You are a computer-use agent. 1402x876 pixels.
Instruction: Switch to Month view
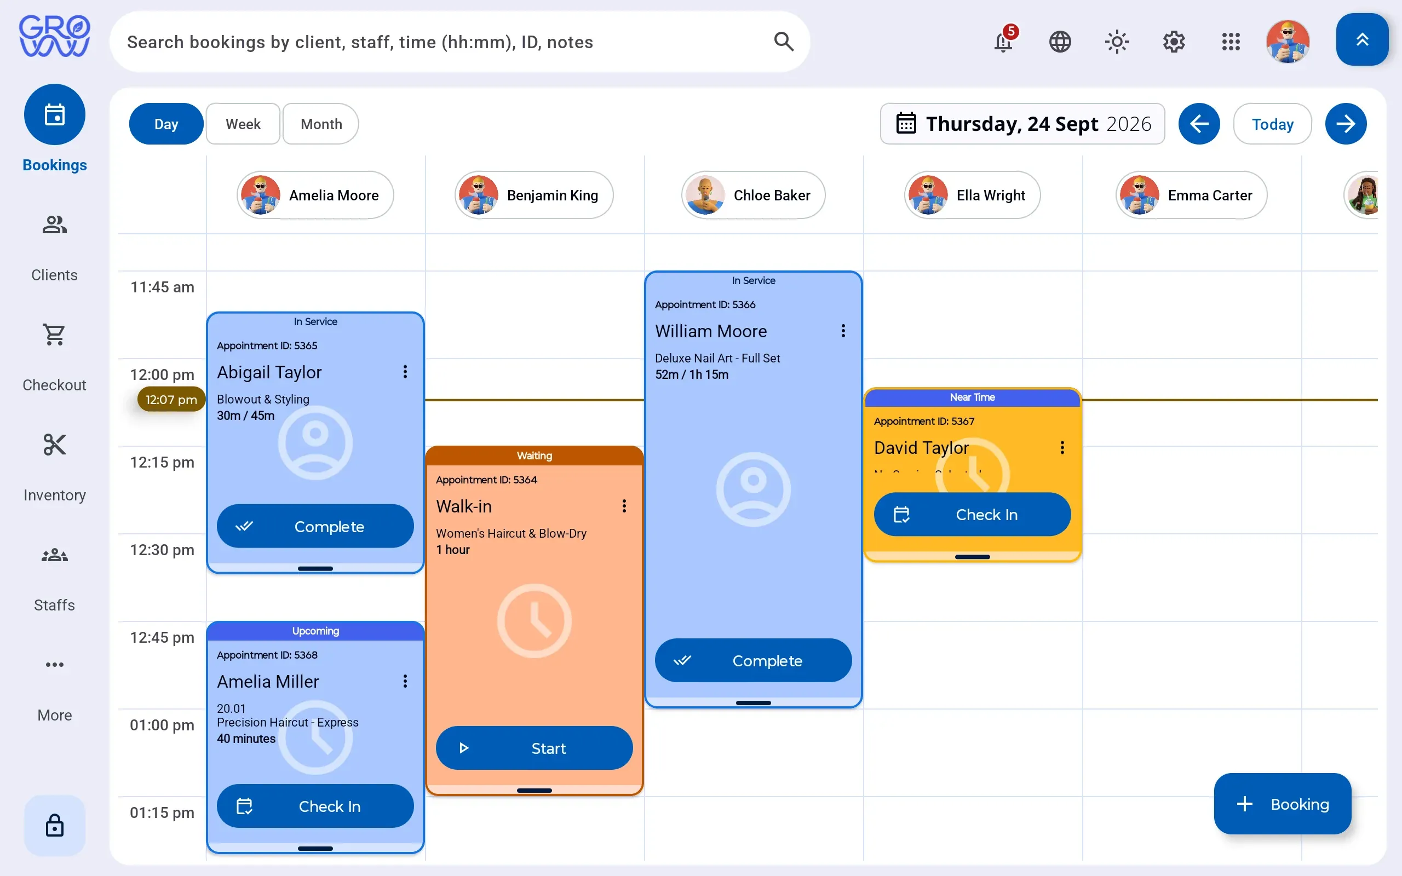[x=321, y=124]
